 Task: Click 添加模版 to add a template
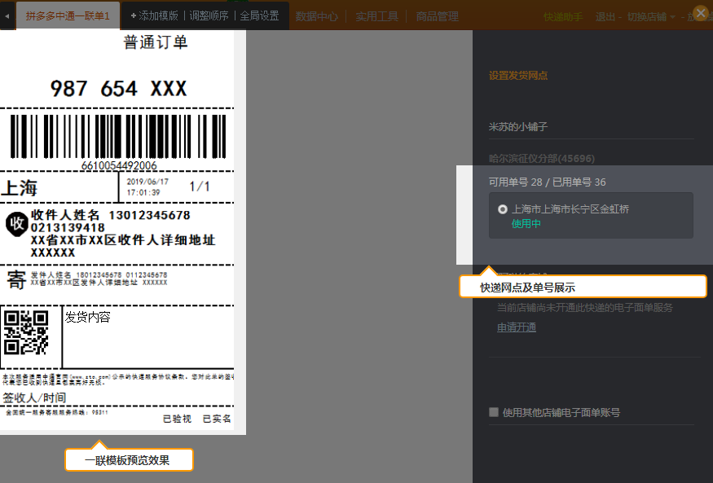pyautogui.click(x=156, y=16)
